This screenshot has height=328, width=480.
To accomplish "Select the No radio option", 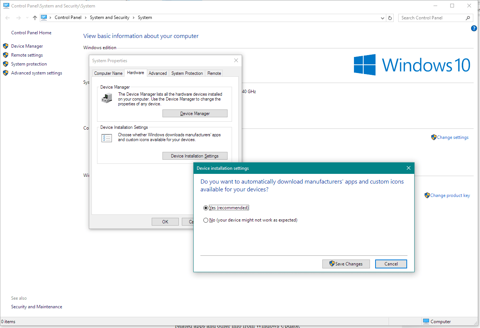I will point(206,220).
